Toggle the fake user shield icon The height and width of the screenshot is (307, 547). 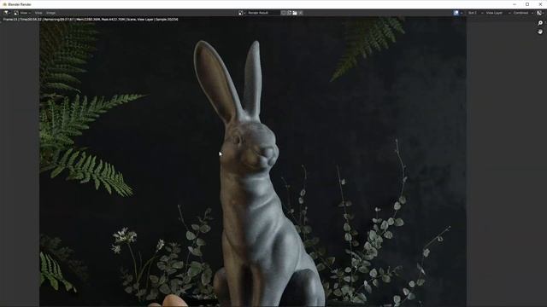point(283,13)
